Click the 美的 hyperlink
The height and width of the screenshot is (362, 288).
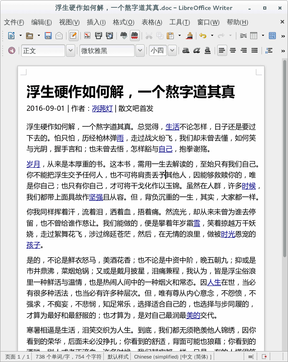[193, 316]
